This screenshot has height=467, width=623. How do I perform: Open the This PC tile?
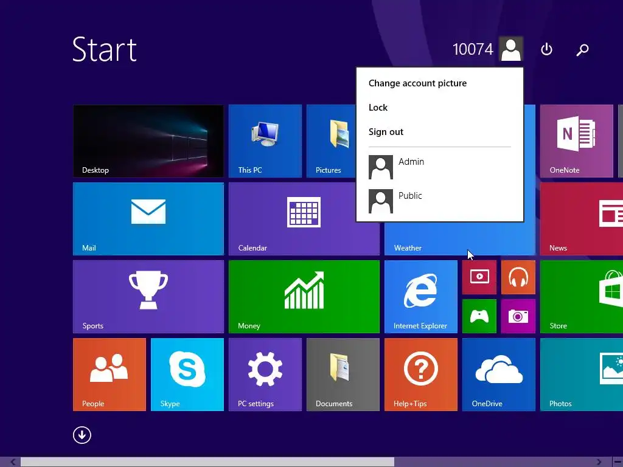[x=265, y=141]
